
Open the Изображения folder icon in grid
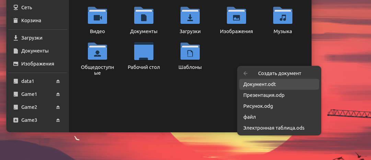236,16
